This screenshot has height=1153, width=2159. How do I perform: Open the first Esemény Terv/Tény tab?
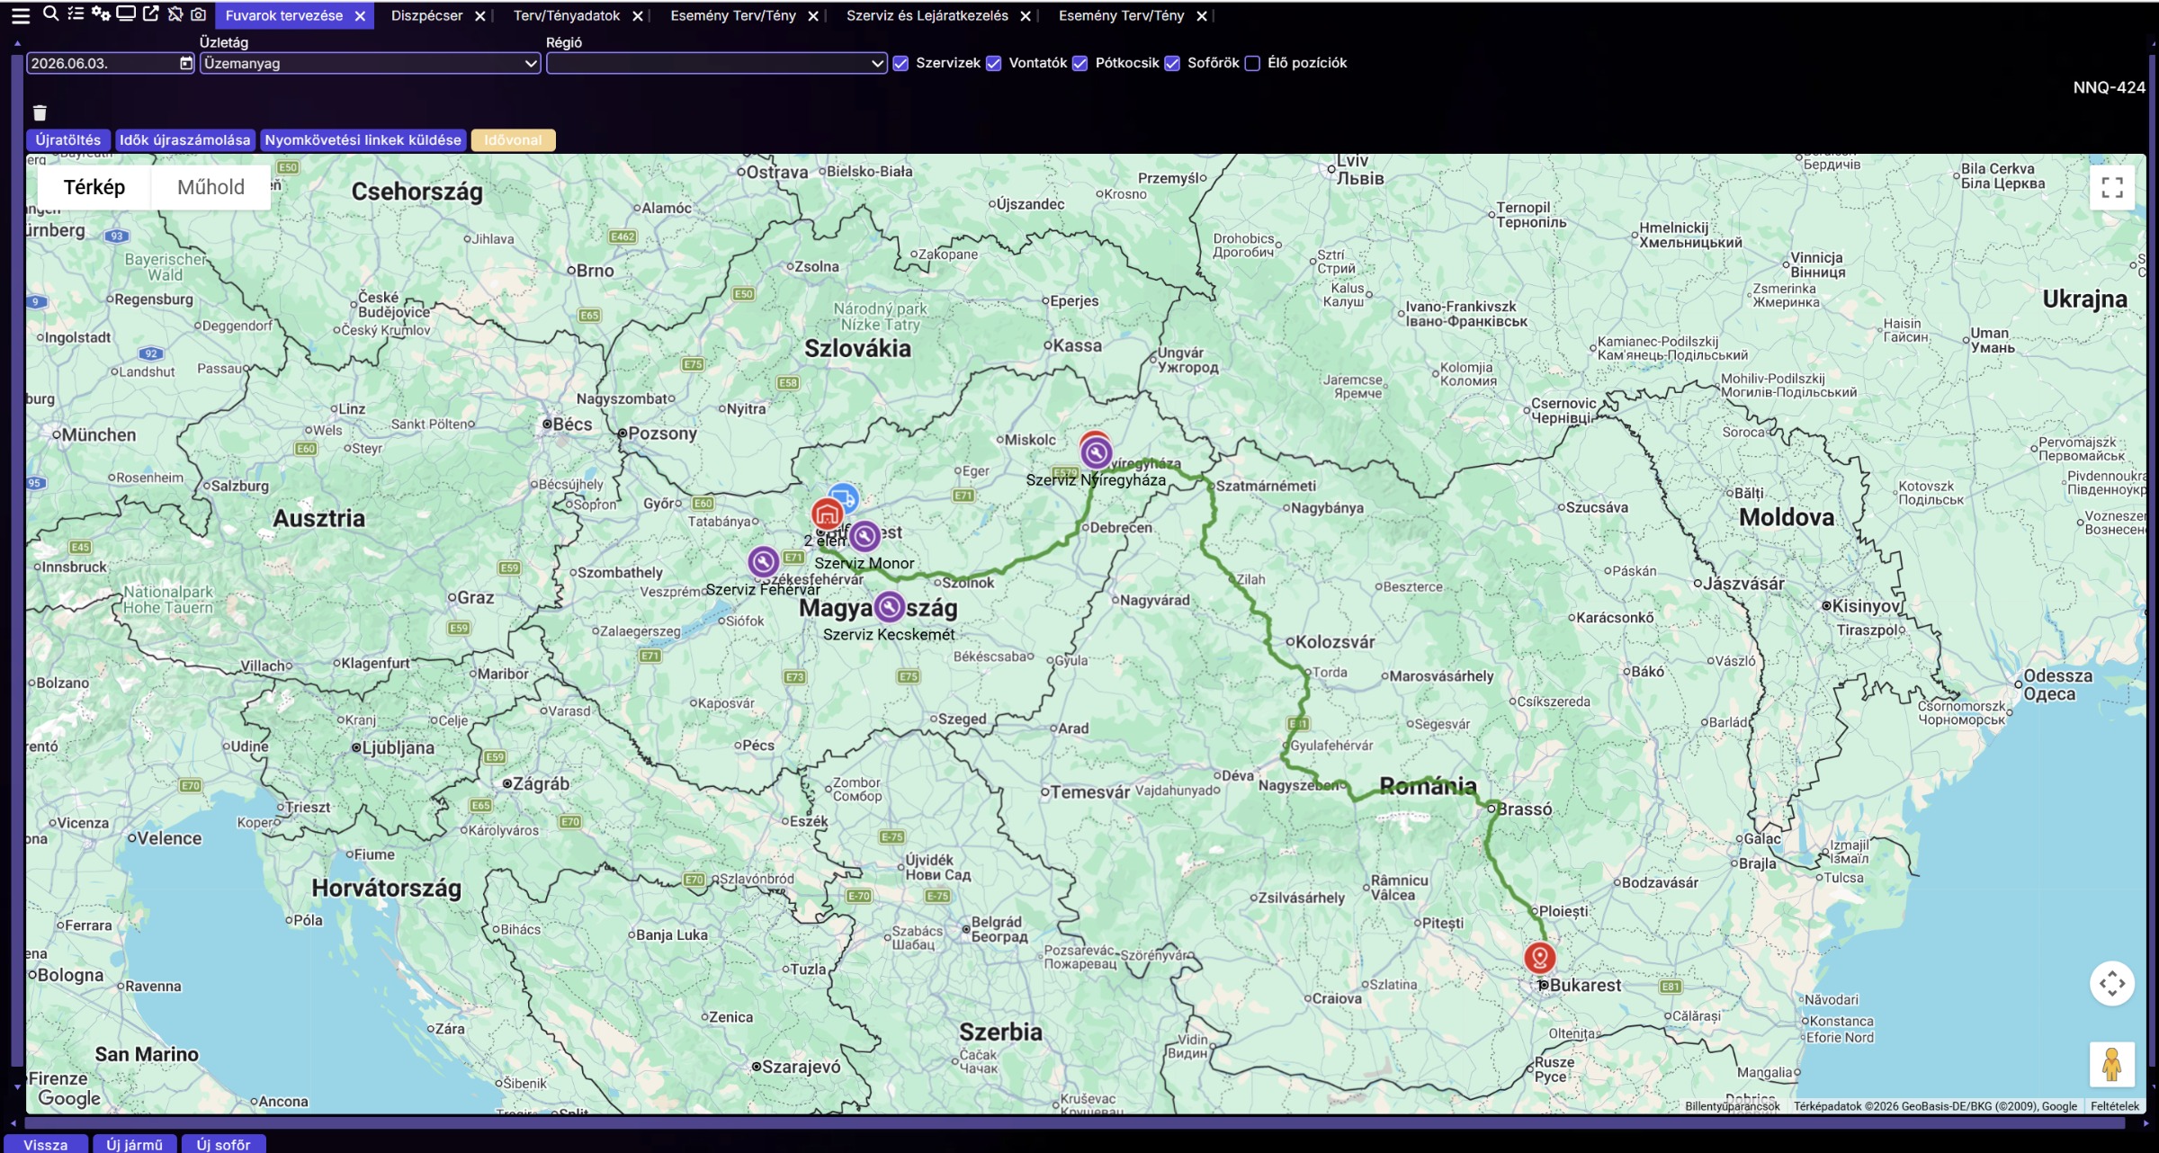point(733,15)
